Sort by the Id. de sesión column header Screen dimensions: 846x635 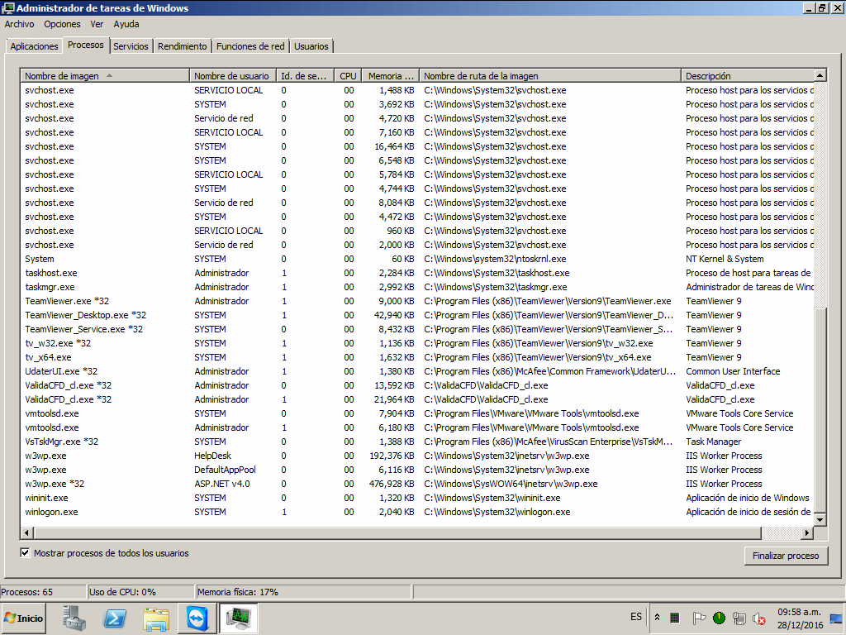tap(306, 76)
